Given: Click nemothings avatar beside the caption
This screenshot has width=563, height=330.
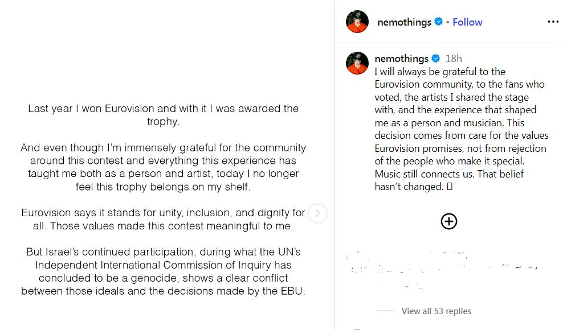Looking at the screenshot, I should [357, 63].
